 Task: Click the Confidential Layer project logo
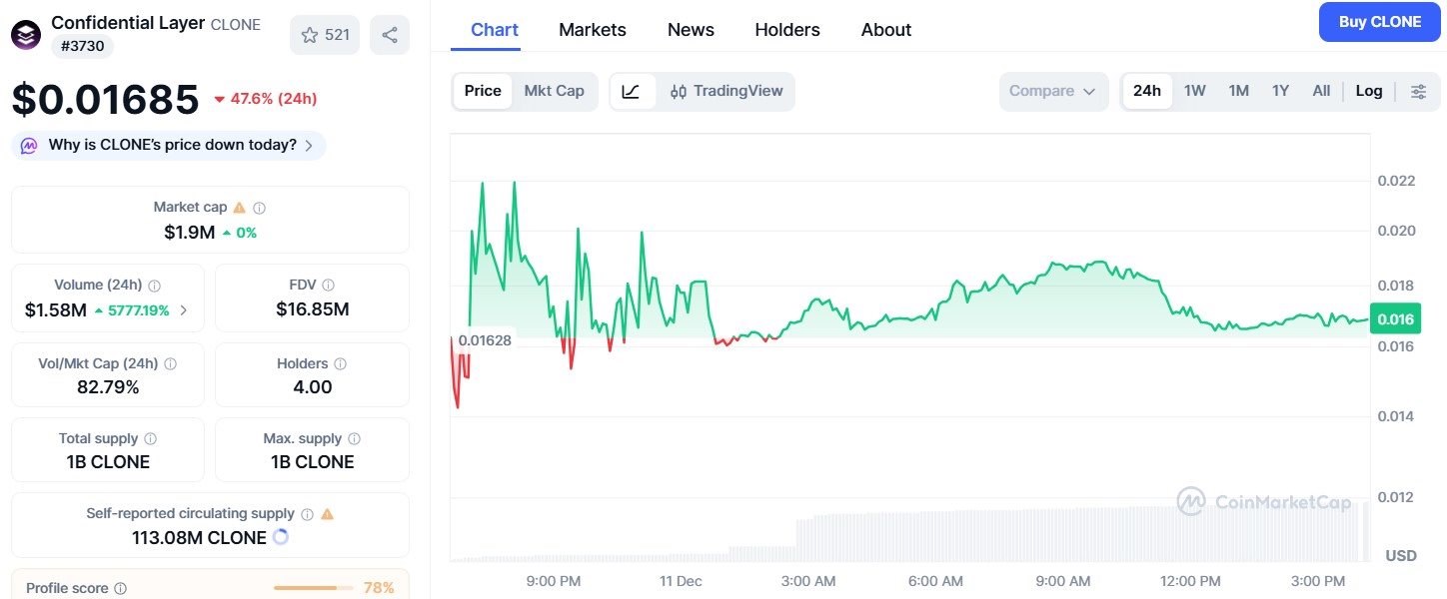(25, 33)
